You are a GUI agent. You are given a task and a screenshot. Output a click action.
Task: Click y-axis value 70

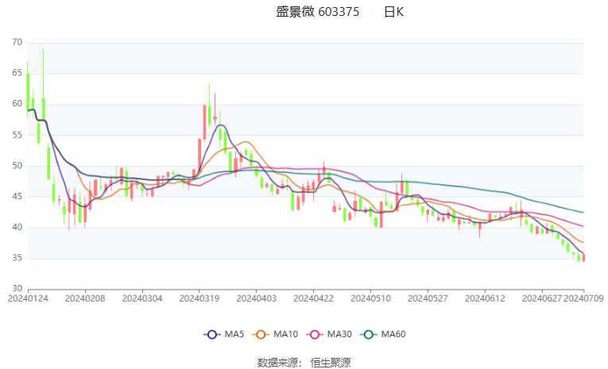tap(17, 42)
